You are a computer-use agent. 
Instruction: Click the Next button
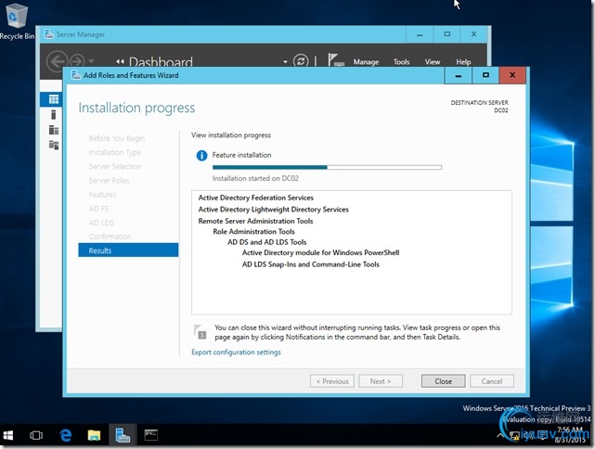[x=381, y=381]
